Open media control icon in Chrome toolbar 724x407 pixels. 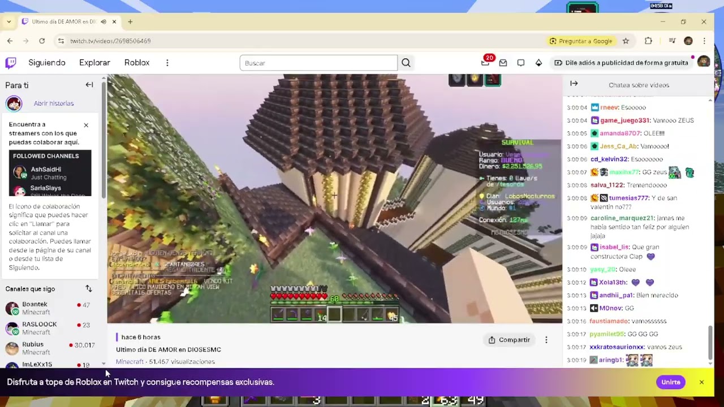tap(672, 41)
